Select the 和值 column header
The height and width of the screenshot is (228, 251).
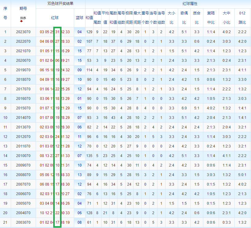(x=89, y=18)
